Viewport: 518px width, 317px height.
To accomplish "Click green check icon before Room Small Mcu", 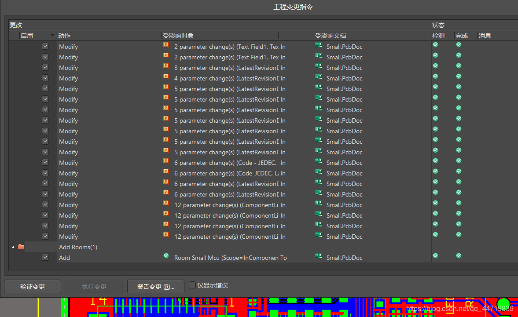I will (x=166, y=255).
